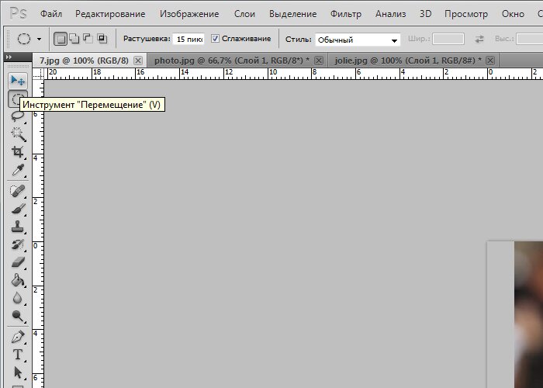Select the Healing Brush tool

coord(18,191)
